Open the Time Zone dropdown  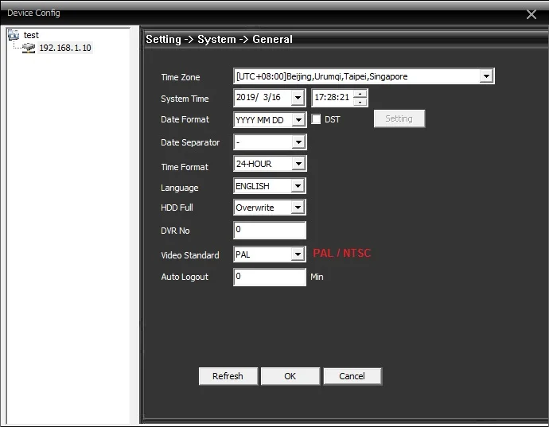[486, 77]
